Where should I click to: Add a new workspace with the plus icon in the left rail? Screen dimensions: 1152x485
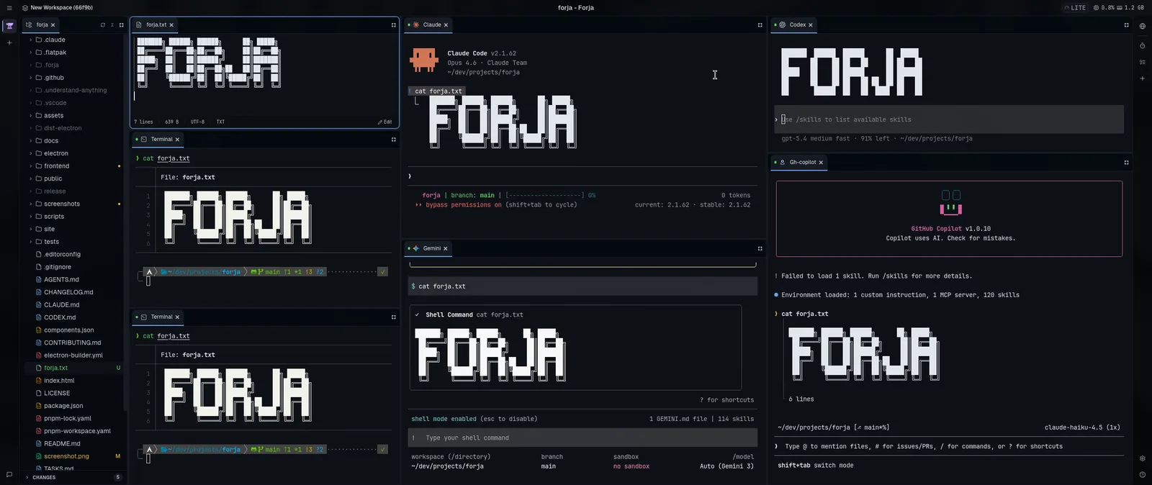point(9,42)
